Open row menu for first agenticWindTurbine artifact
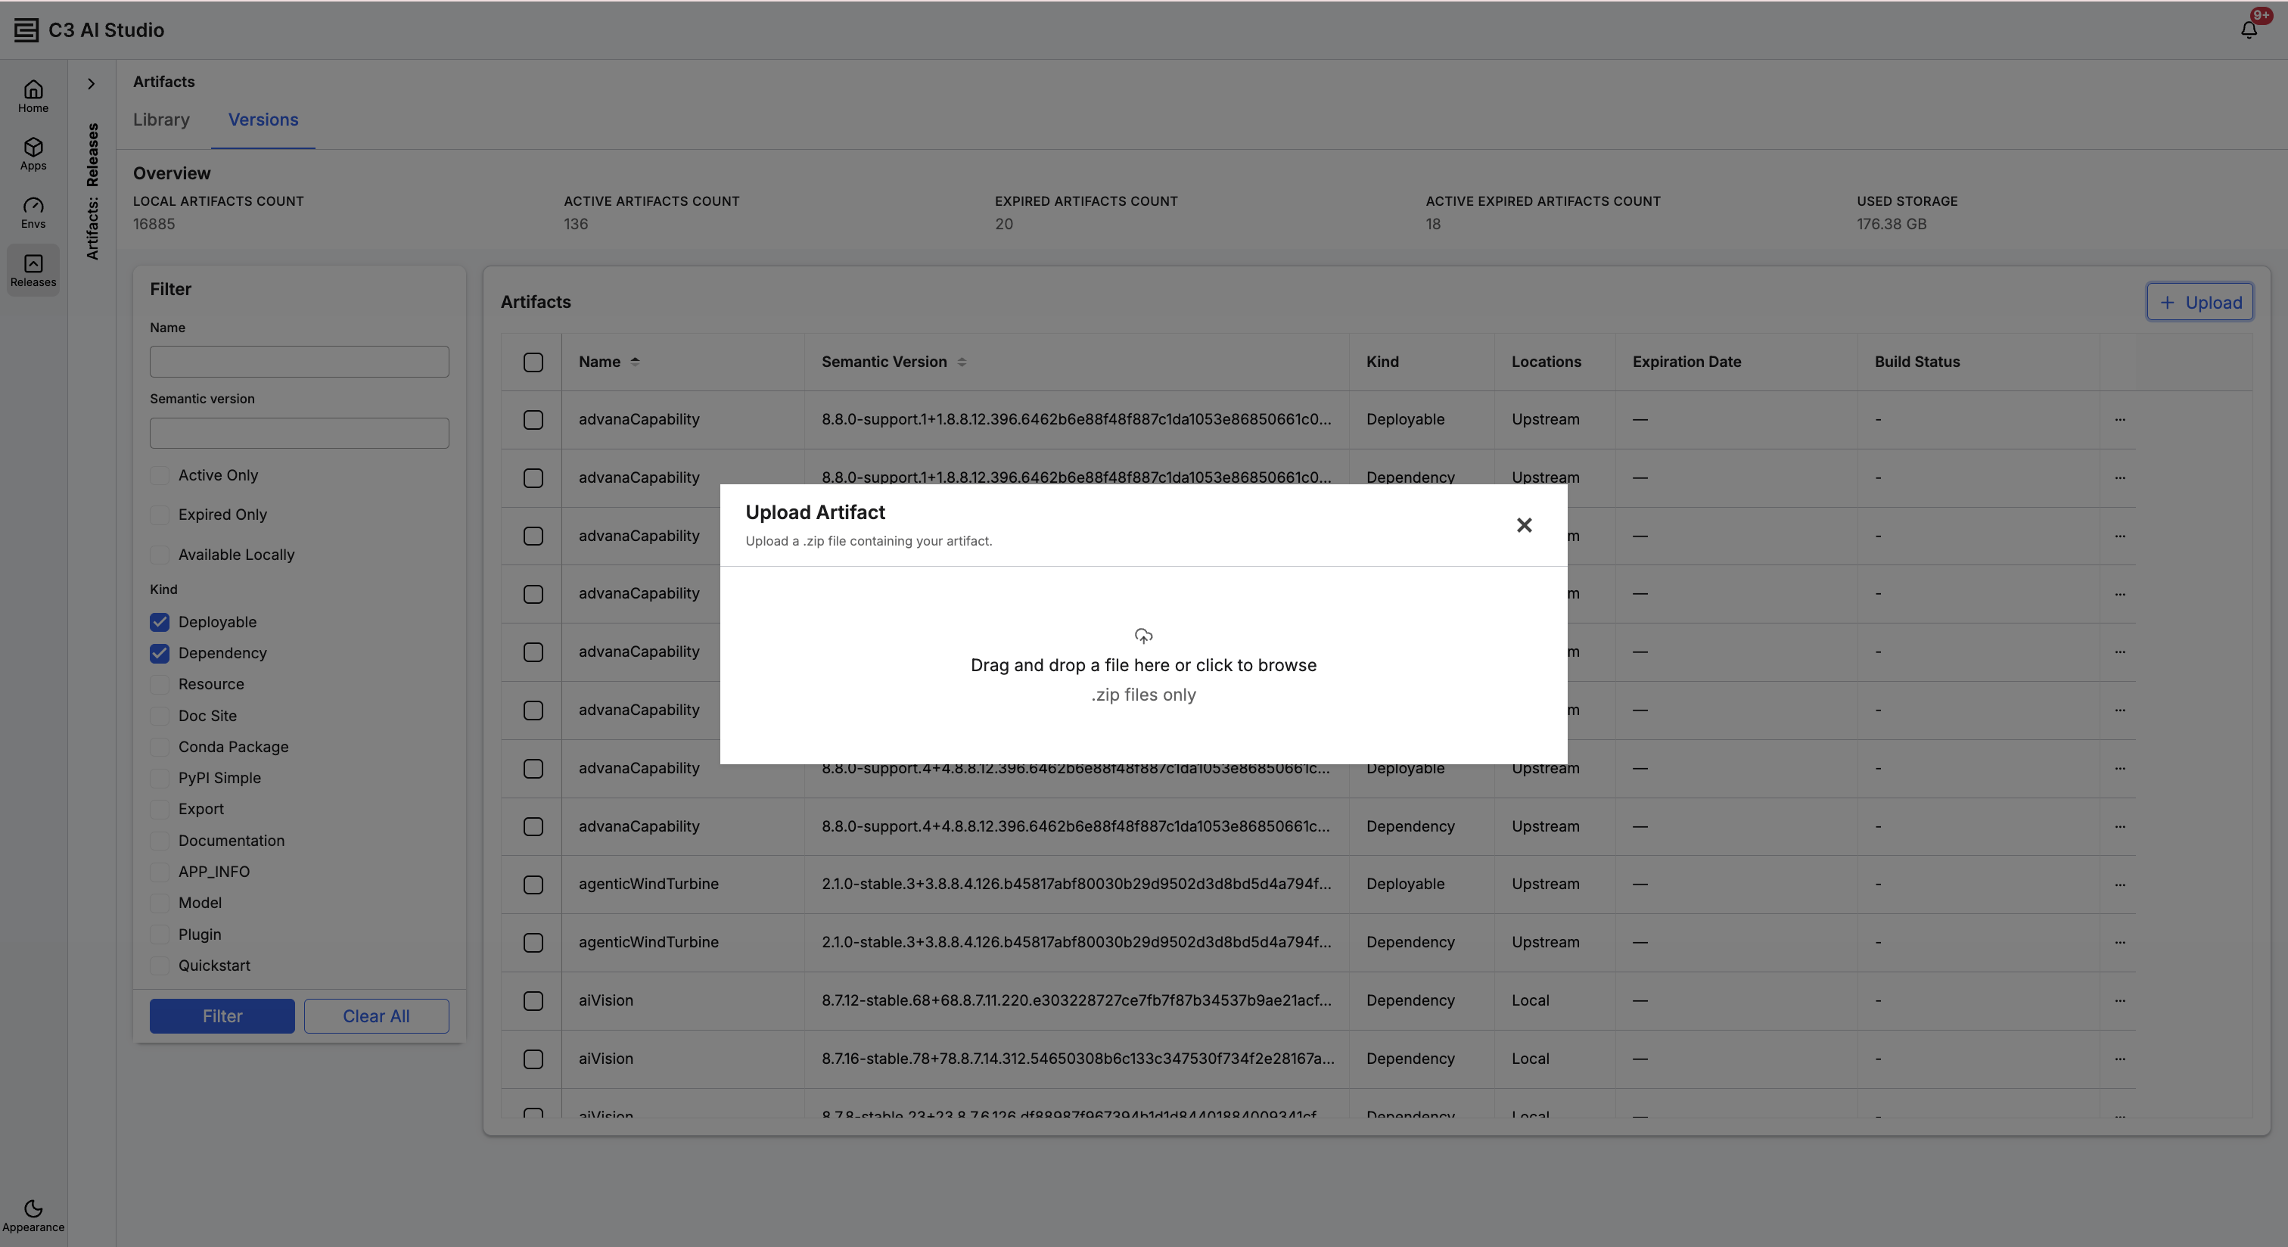Screen dimensions: 2288x1247 click(x=2120, y=885)
